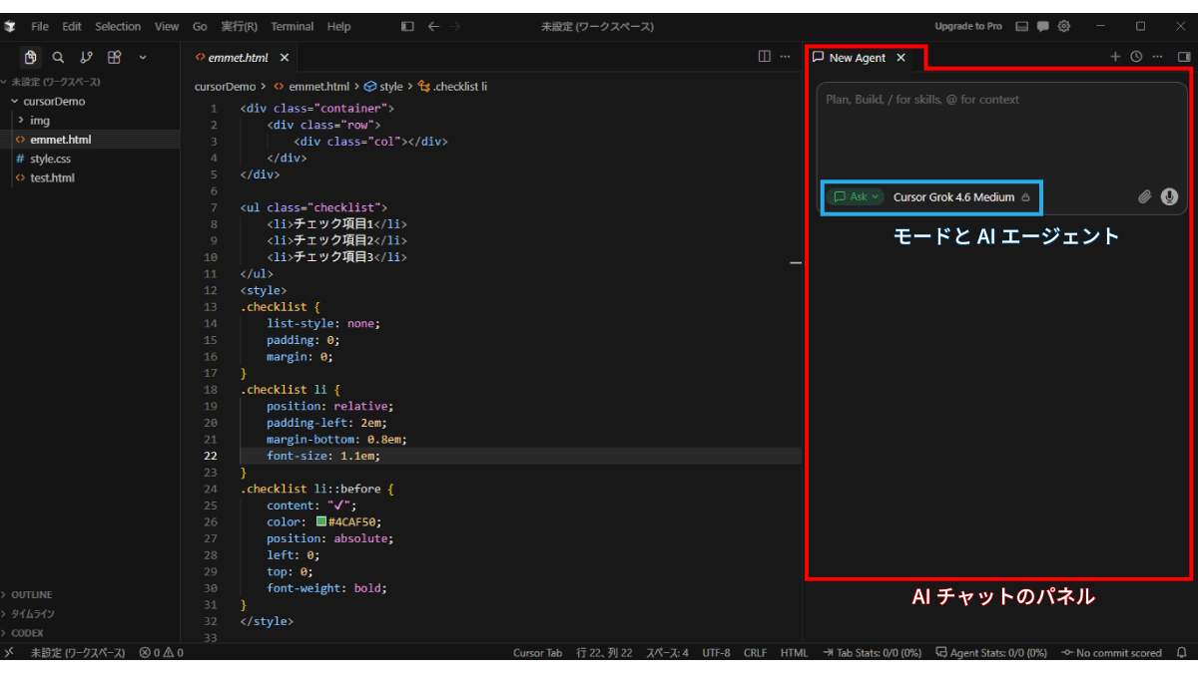
Task: Open the Search view icon
Action: 58,58
